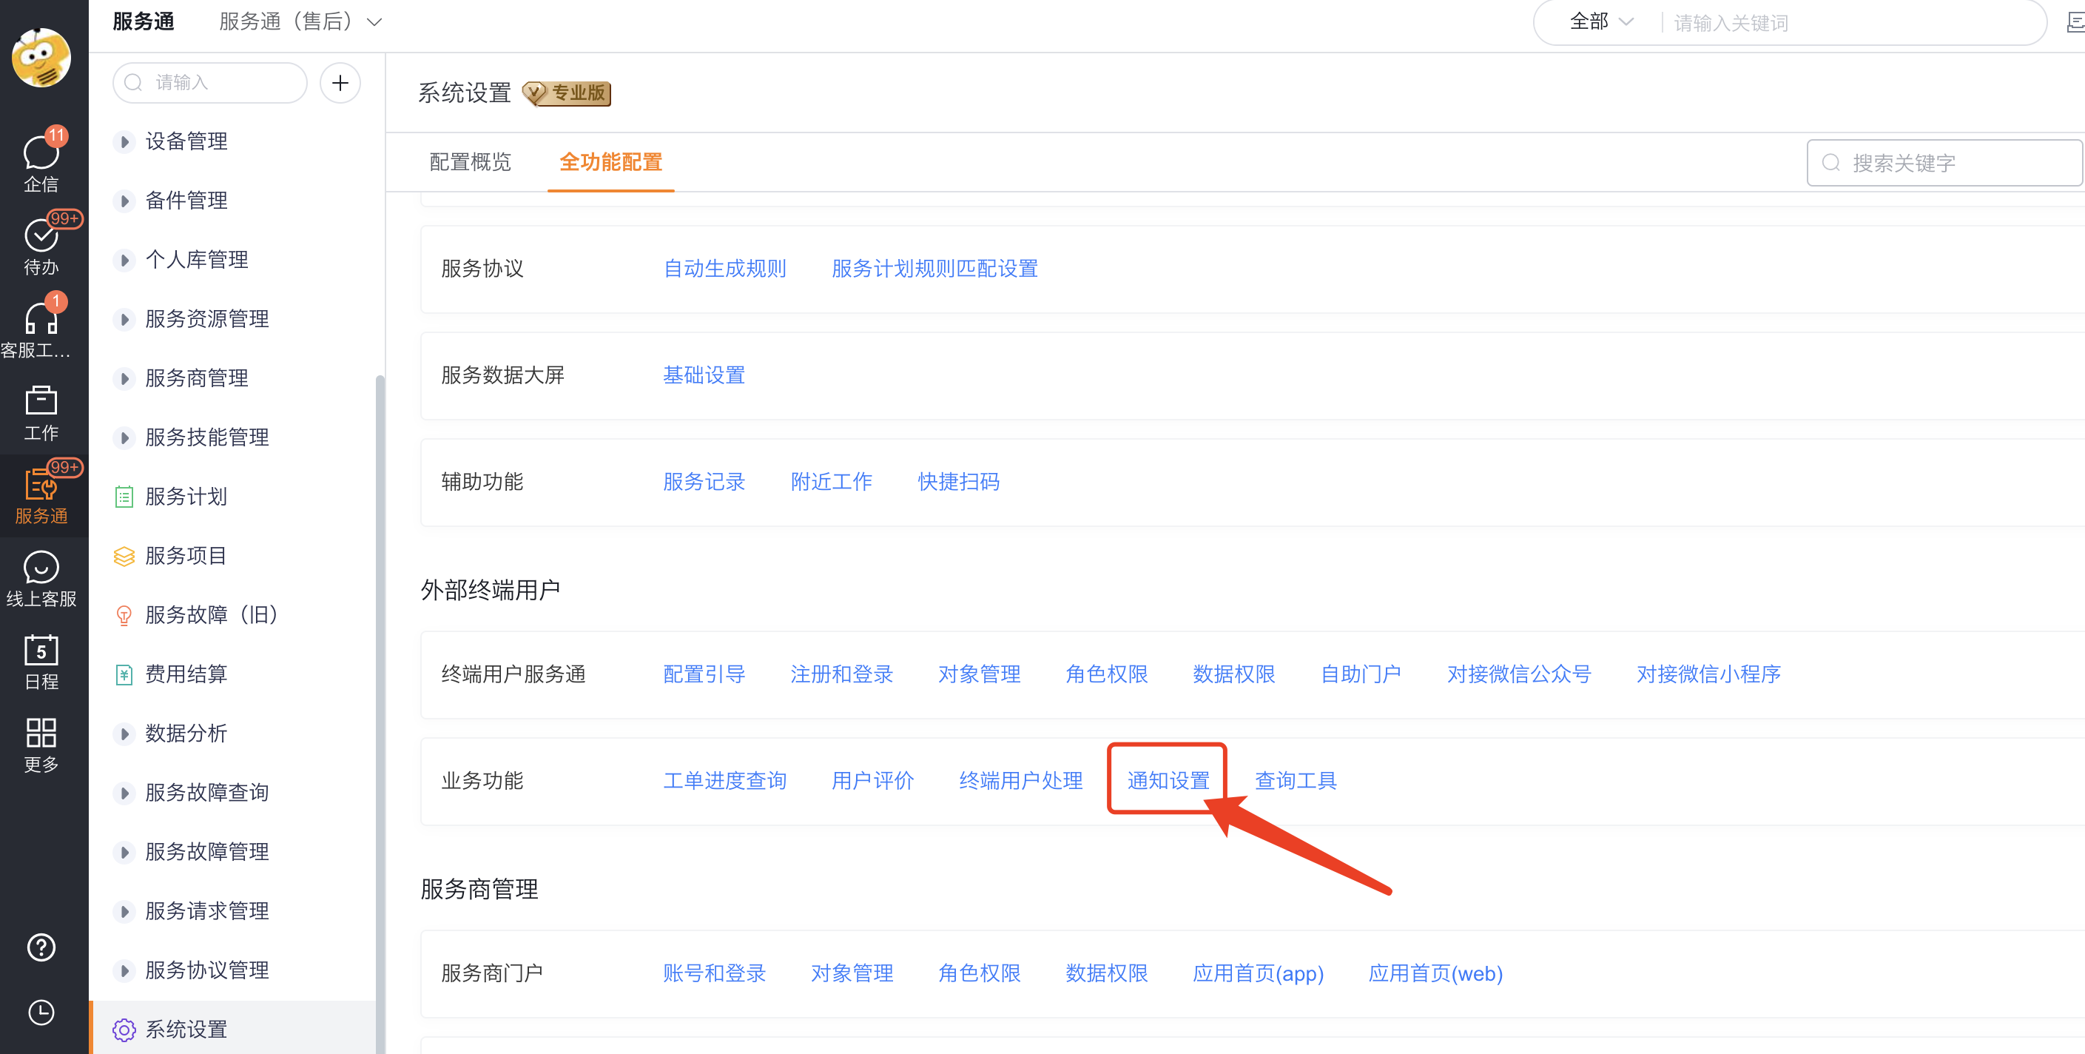Switch to 全功能配置 tab
The width and height of the screenshot is (2085, 1054).
point(611,162)
